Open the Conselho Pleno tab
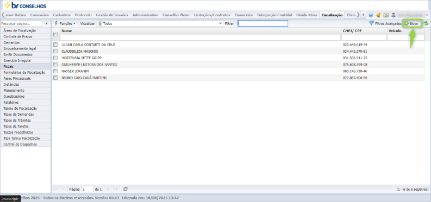 click(176, 15)
